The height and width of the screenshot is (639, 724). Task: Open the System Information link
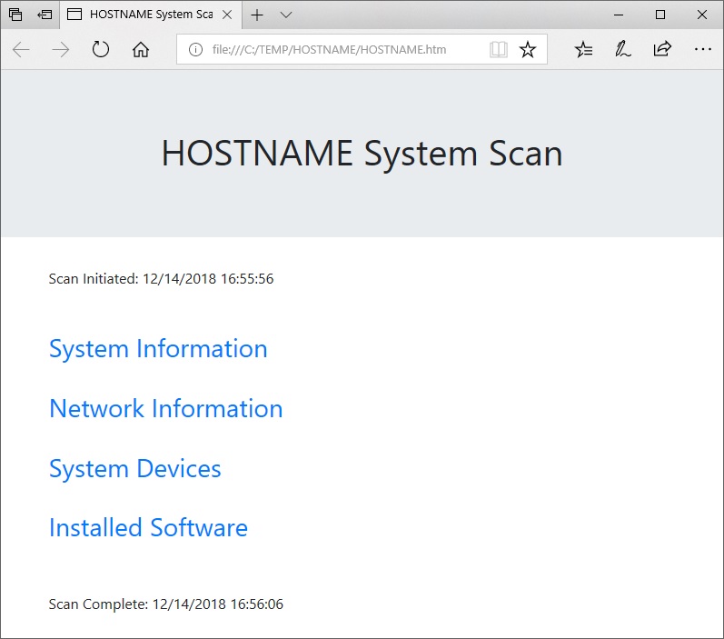[x=158, y=349]
